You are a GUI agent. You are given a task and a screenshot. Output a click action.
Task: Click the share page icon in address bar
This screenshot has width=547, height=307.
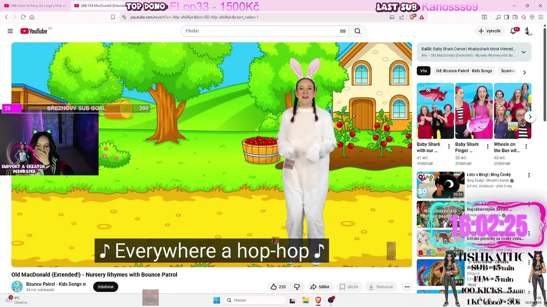pos(402,17)
